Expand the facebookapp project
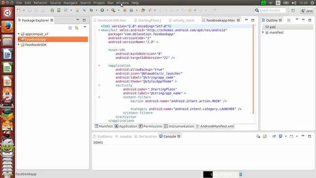 click(x=19, y=40)
